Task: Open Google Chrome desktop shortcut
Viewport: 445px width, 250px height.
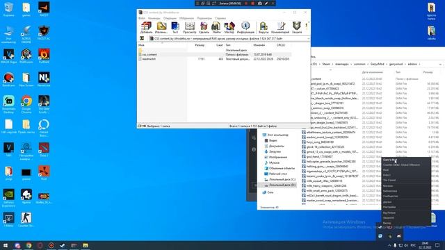Action: [x=26, y=105]
